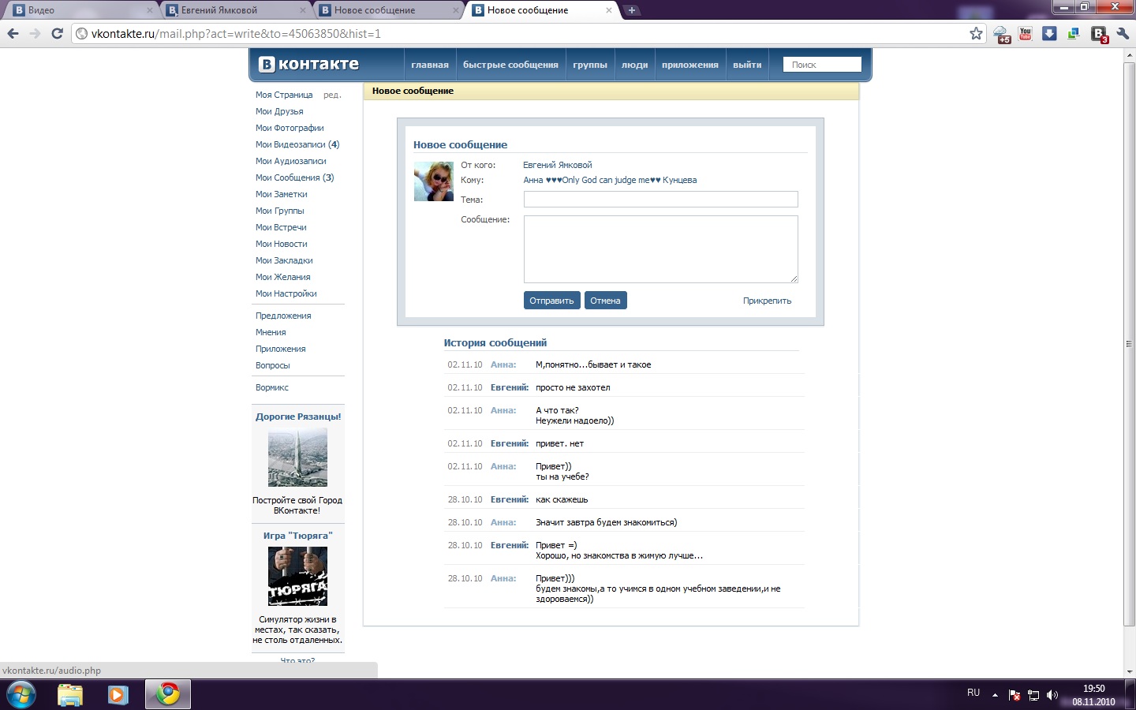The height and width of the screenshot is (710, 1136).
Task: Click the sender's avatar photo
Action: (434, 181)
